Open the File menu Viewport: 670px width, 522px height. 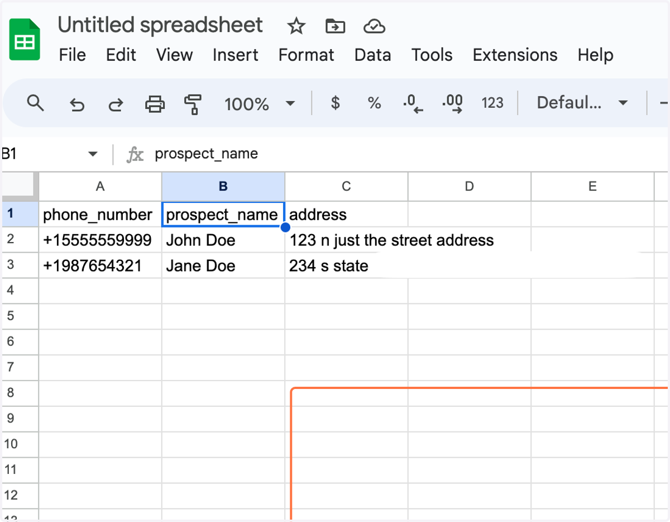72,55
